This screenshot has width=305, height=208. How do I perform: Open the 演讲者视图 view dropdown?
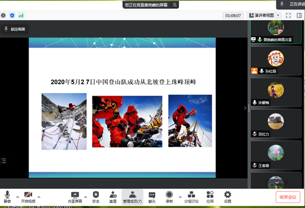pyautogui.click(x=264, y=15)
